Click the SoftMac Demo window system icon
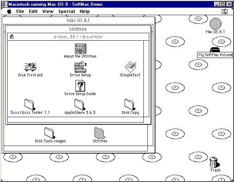Screen dimensions: 234x182 (4, 4)
